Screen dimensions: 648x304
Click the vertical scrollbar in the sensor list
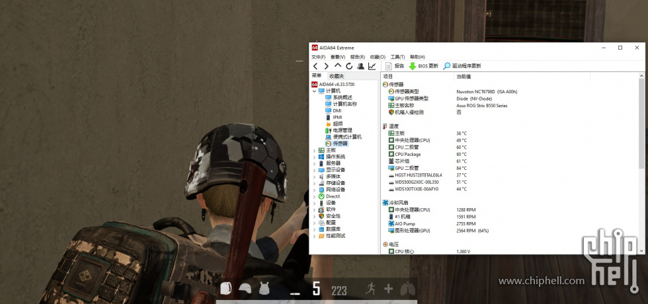642,124
